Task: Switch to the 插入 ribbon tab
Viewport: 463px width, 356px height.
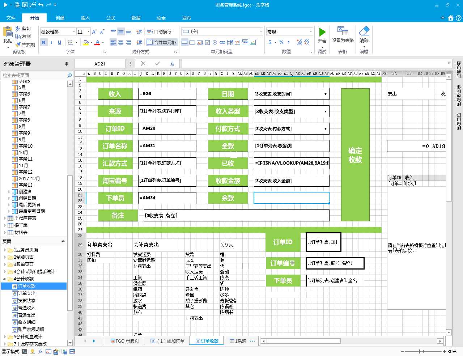Action: (85, 18)
